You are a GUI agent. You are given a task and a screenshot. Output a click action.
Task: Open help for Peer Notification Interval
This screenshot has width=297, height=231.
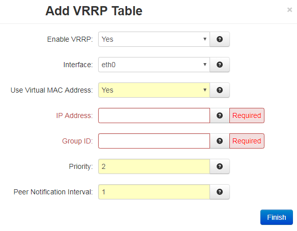220,192
